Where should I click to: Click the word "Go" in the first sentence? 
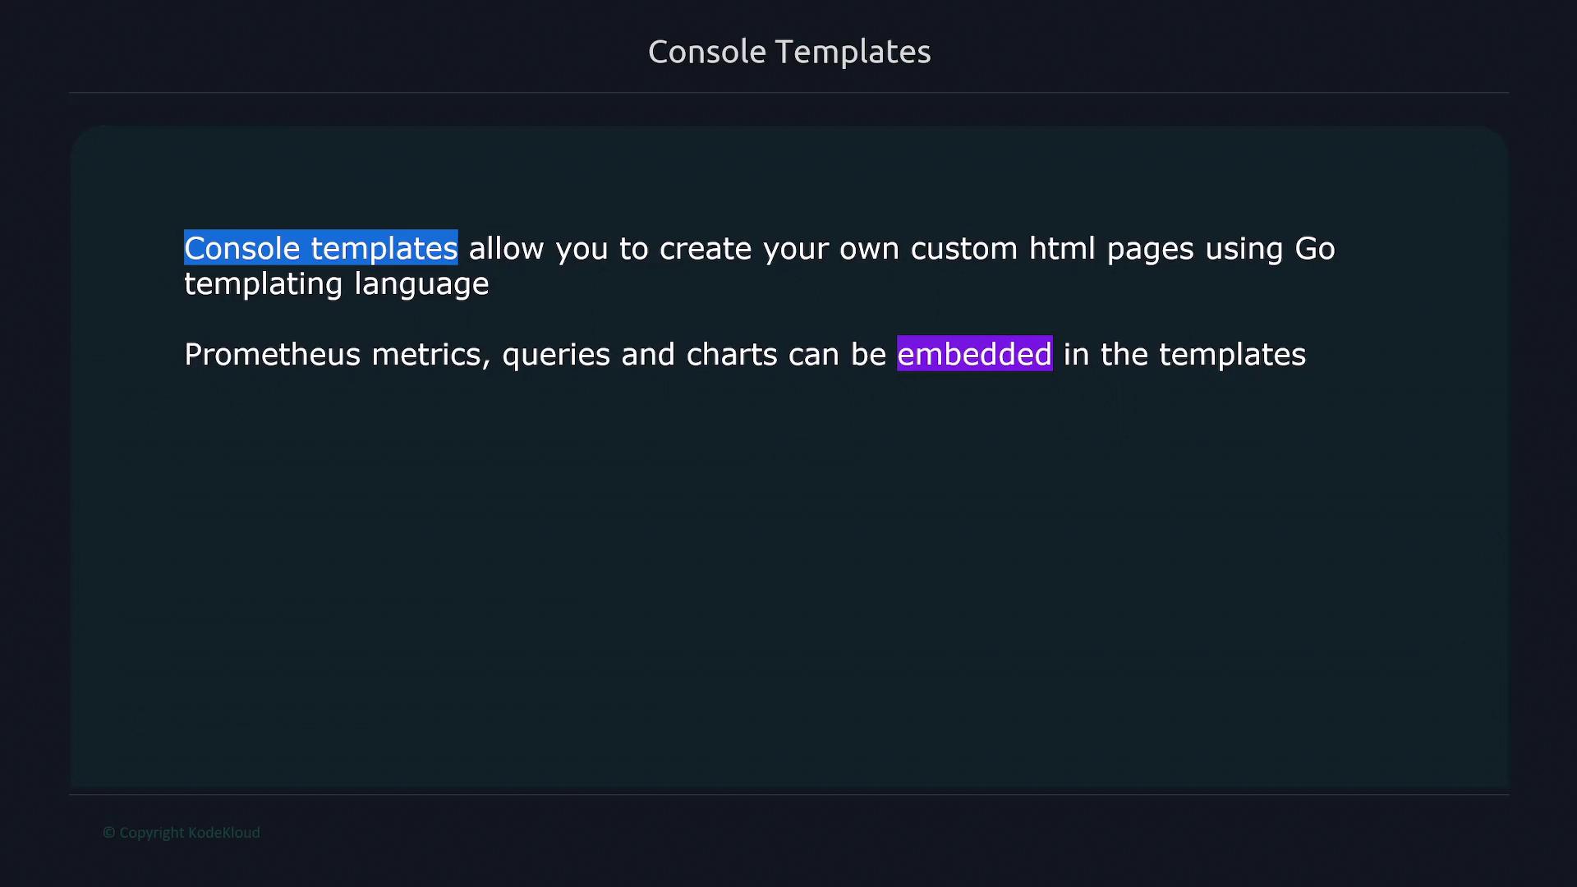pos(1314,248)
